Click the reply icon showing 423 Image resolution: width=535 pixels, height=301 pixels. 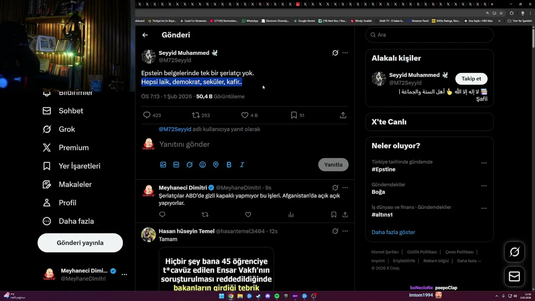147,115
